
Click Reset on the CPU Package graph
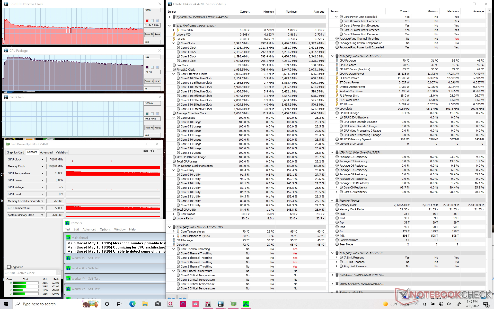(157, 81)
